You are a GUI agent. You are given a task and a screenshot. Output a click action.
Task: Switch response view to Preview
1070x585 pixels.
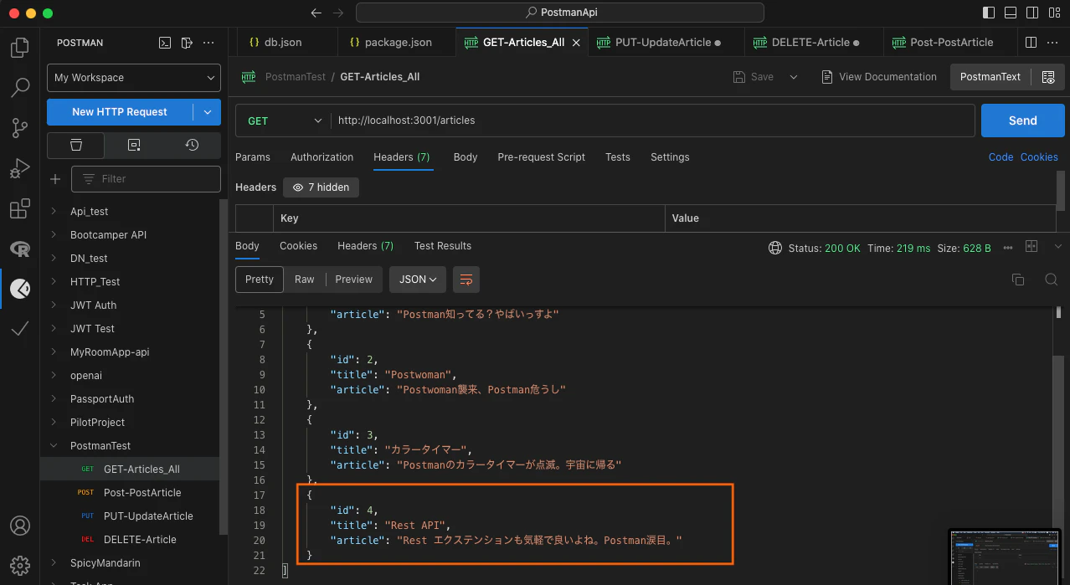point(354,280)
